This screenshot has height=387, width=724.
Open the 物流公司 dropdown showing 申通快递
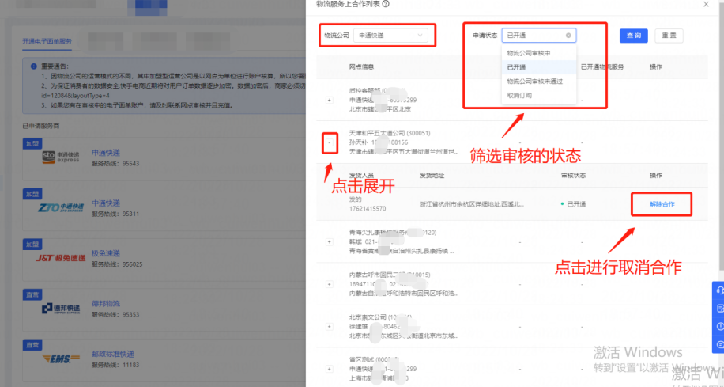390,36
